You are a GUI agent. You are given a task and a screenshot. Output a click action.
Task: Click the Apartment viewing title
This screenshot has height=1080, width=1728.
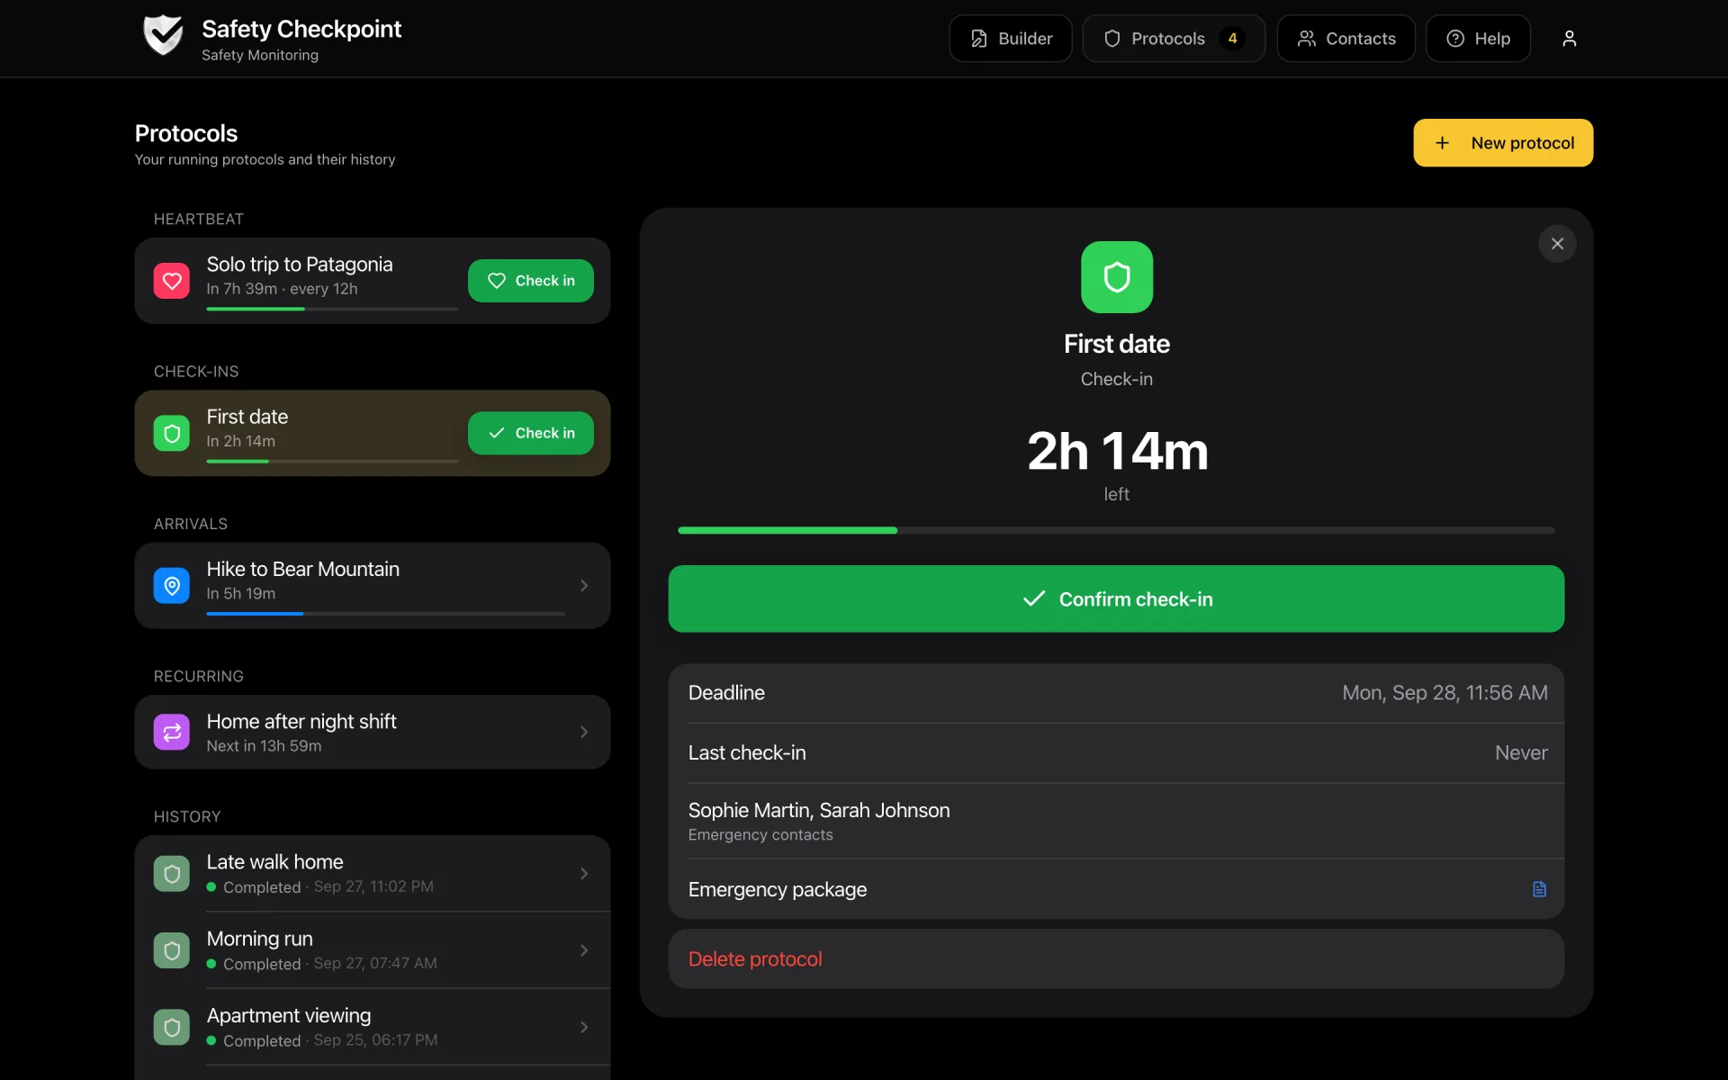coord(288,1015)
